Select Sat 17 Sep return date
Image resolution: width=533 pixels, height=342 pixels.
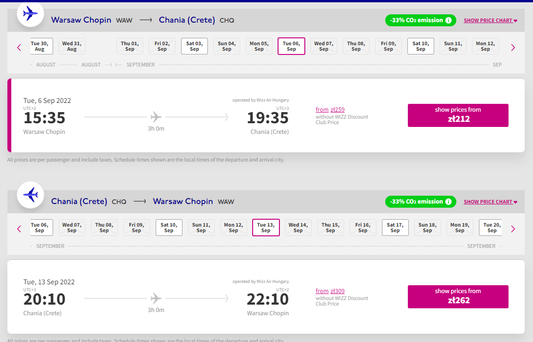coord(395,228)
